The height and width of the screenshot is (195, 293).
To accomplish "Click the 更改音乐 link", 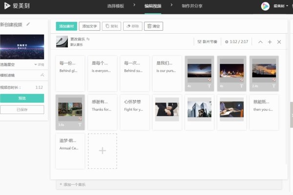I will (78, 39).
